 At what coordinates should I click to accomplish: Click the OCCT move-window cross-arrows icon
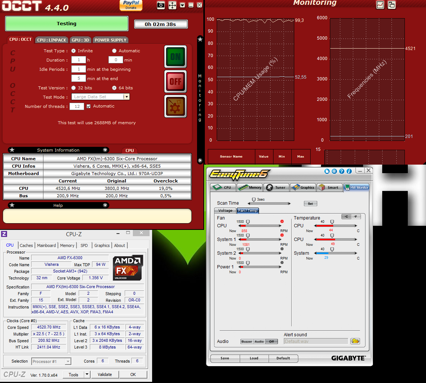[172, 5]
